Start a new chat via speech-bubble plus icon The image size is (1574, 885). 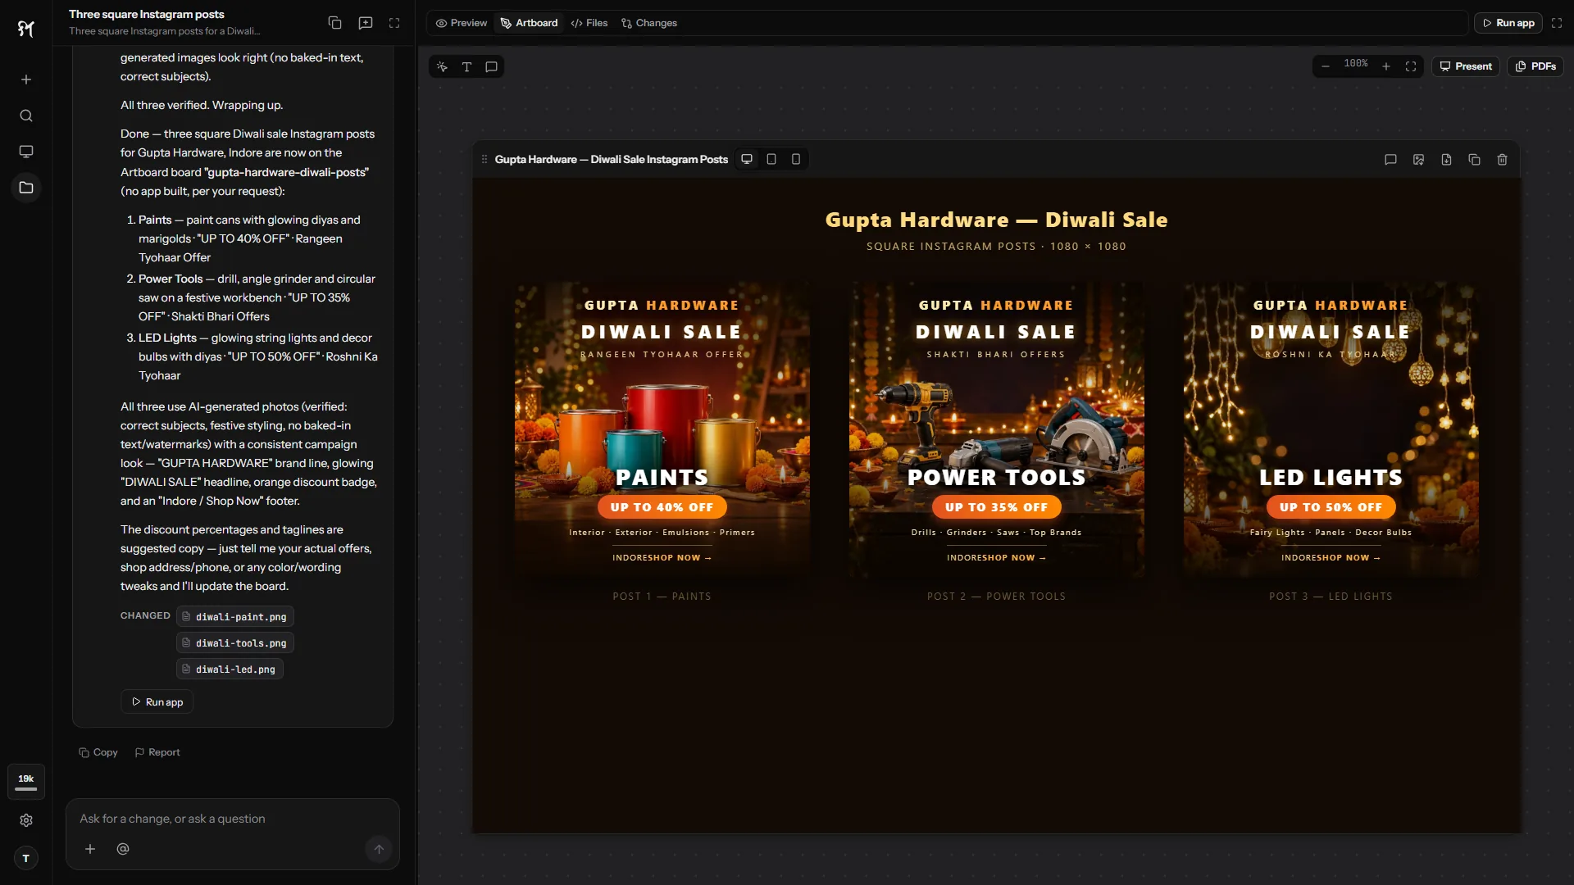pyautogui.click(x=366, y=23)
